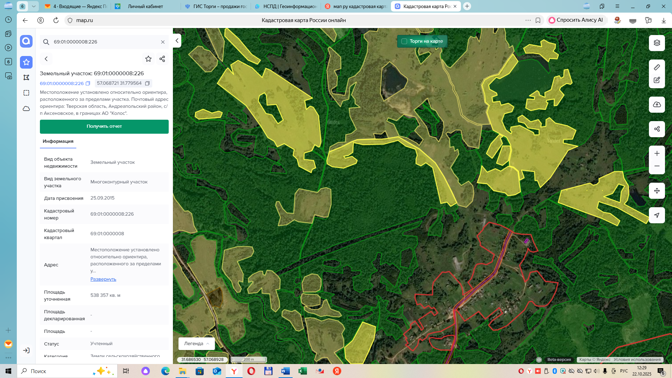
Task: Select the ruler measurement tool
Action: (657, 67)
